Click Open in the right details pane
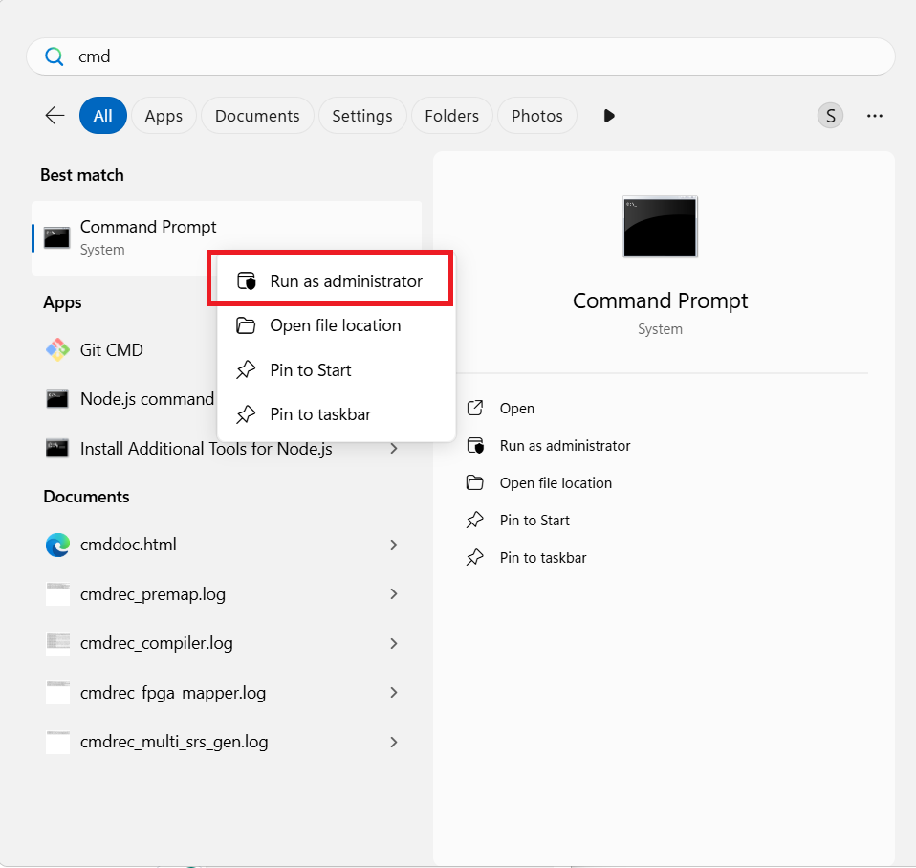Screen dimensions: 916x868 click(x=516, y=409)
